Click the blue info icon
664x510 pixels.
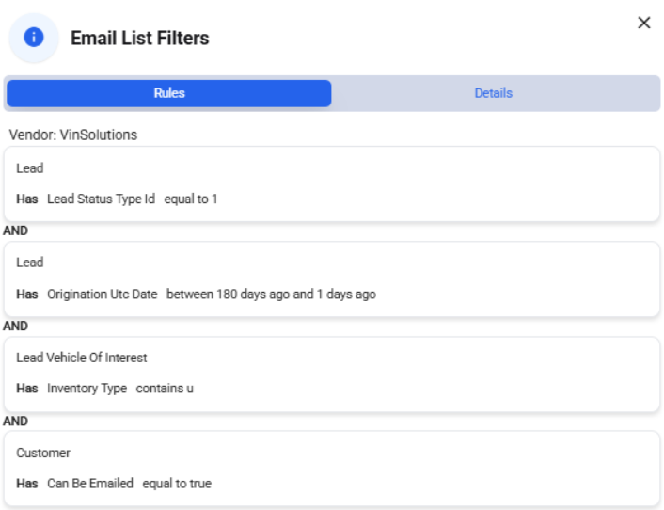34,38
